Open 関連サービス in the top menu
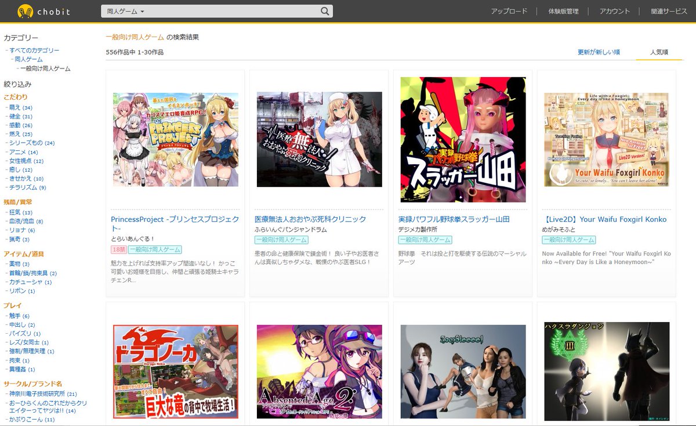Image resolution: width=696 pixels, height=426 pixels. (x=669, y=11)
